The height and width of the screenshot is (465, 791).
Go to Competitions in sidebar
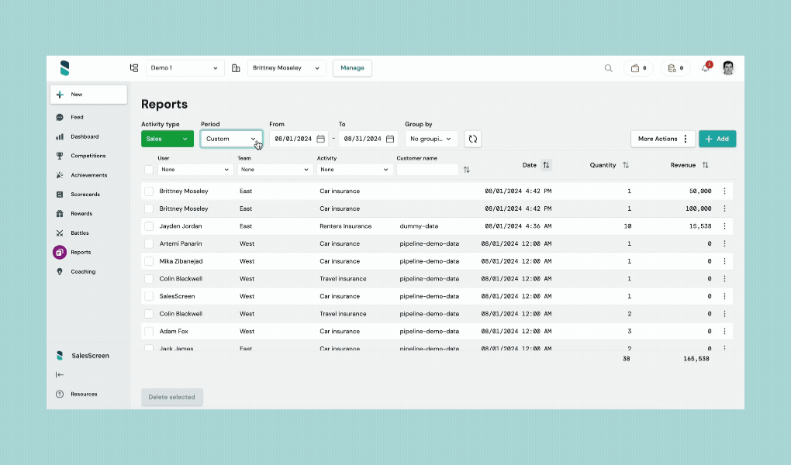tap(88, 156)
